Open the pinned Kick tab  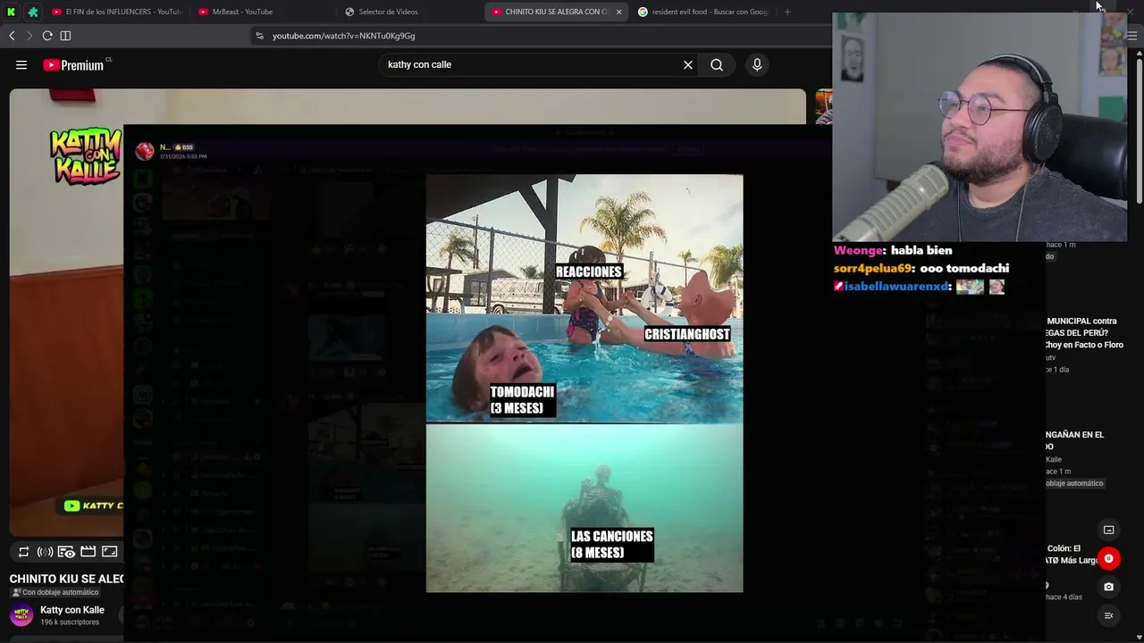tap(12, 12)
